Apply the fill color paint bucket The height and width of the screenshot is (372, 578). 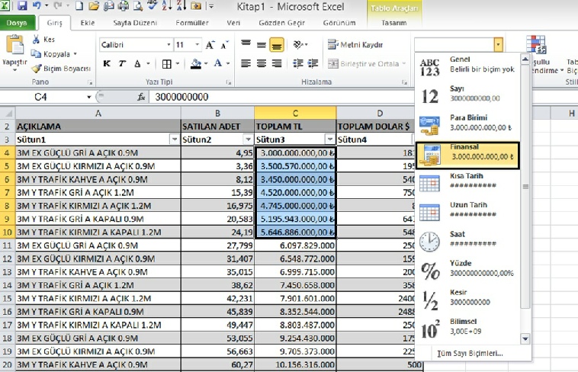[x=196, y=64]
